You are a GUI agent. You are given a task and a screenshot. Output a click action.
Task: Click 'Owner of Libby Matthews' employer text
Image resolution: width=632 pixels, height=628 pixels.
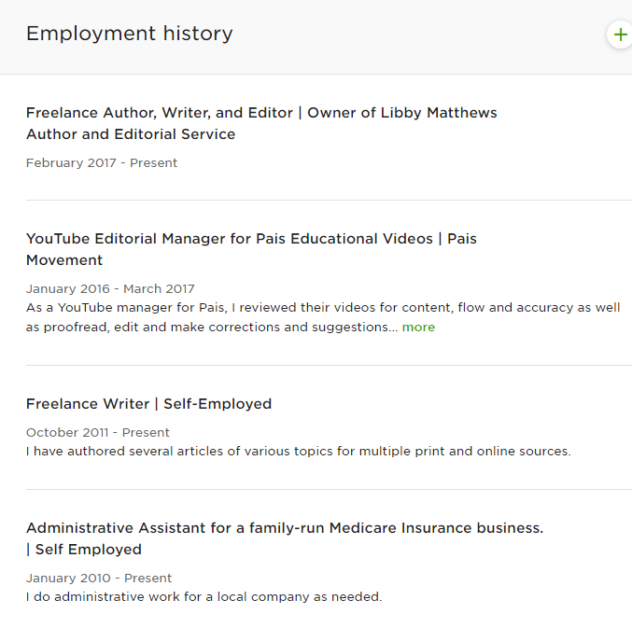pyautogui.click(x=402, y=113)
